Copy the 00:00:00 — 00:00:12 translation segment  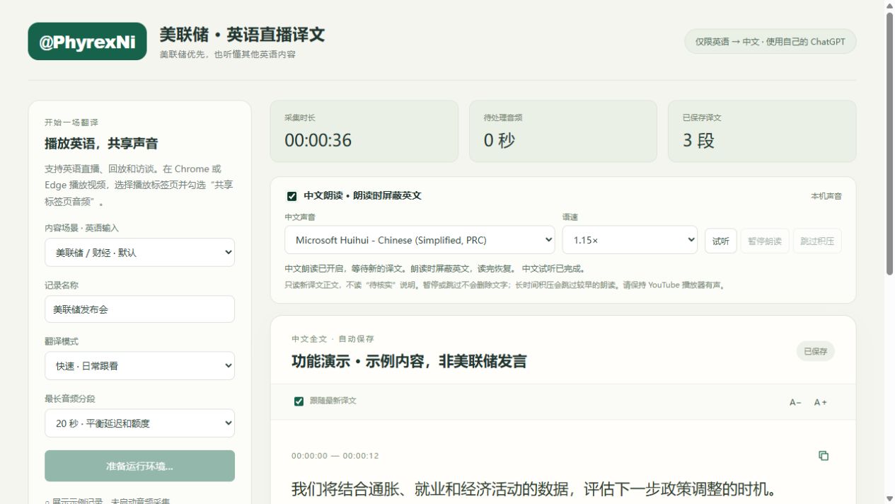pos(824,456)
